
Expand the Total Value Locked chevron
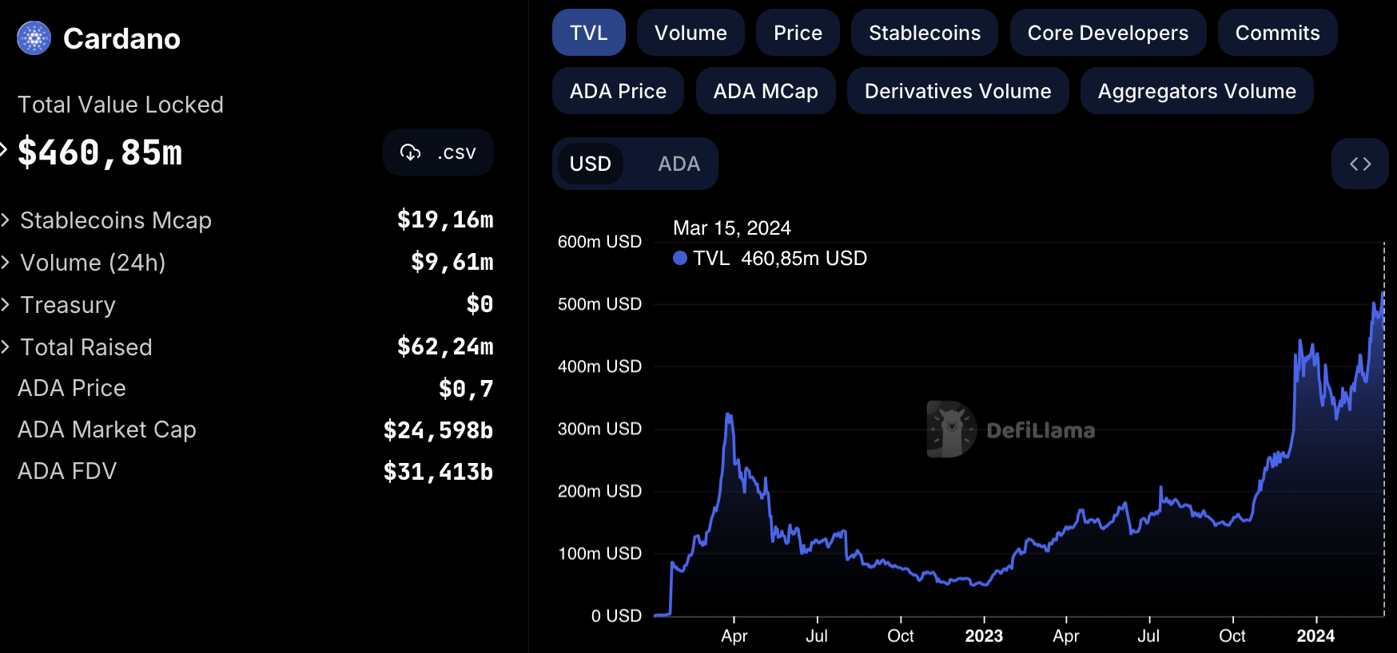click(x=4, y=149)
